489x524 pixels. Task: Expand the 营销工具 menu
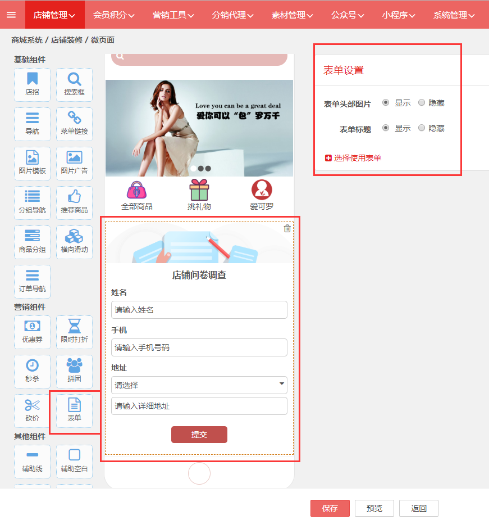click(x=173, y=15)
